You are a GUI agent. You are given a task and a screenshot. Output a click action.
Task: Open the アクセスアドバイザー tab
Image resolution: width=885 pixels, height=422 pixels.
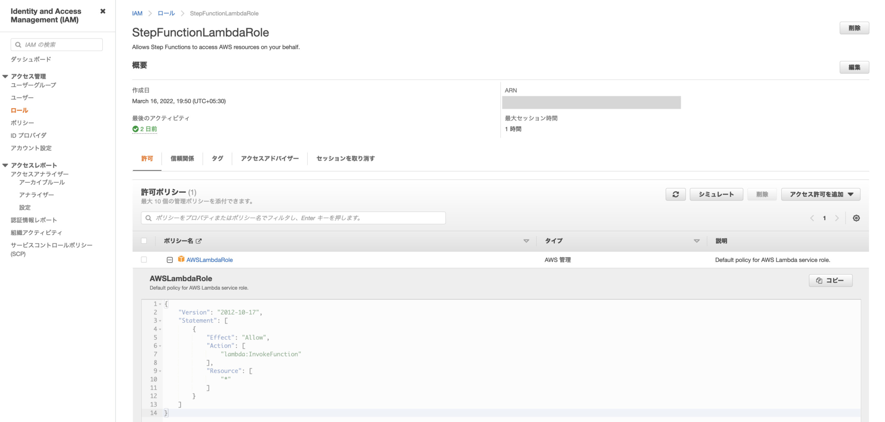pos(270,159)
